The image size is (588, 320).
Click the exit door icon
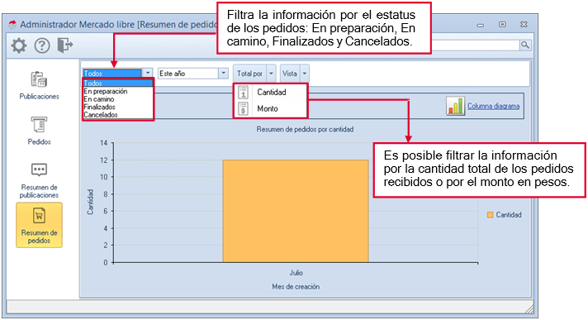pos(65,45)
